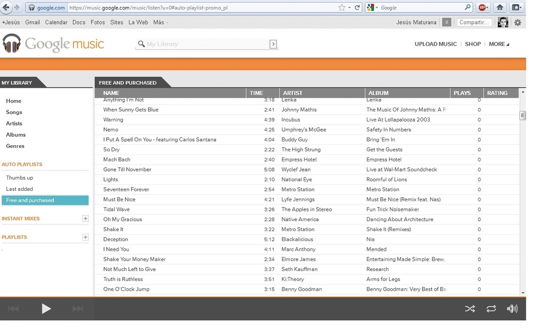Click the browser search magnifier icon

[x=468, y=7]
